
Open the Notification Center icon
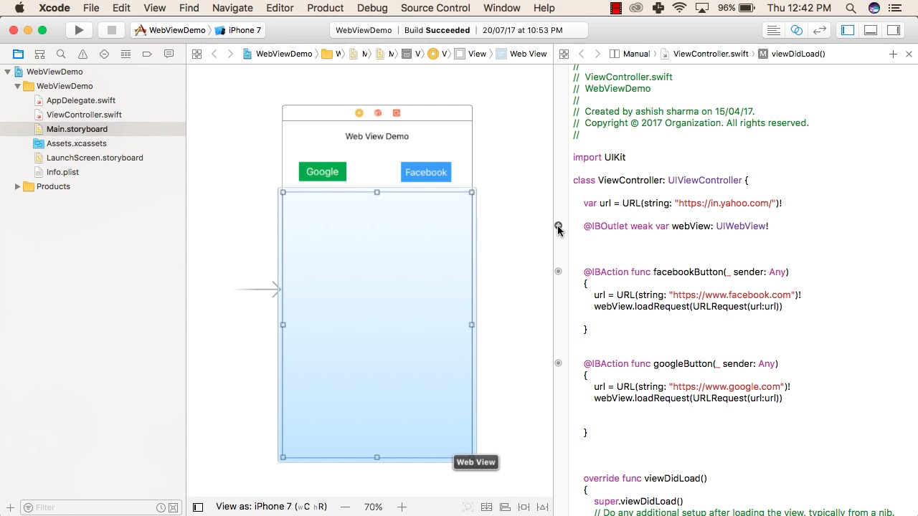pos(896,8)
